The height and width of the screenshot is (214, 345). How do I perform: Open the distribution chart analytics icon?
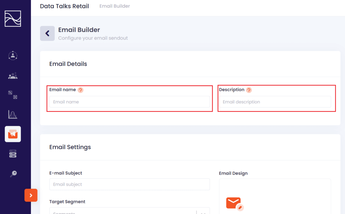click(13, 114)
